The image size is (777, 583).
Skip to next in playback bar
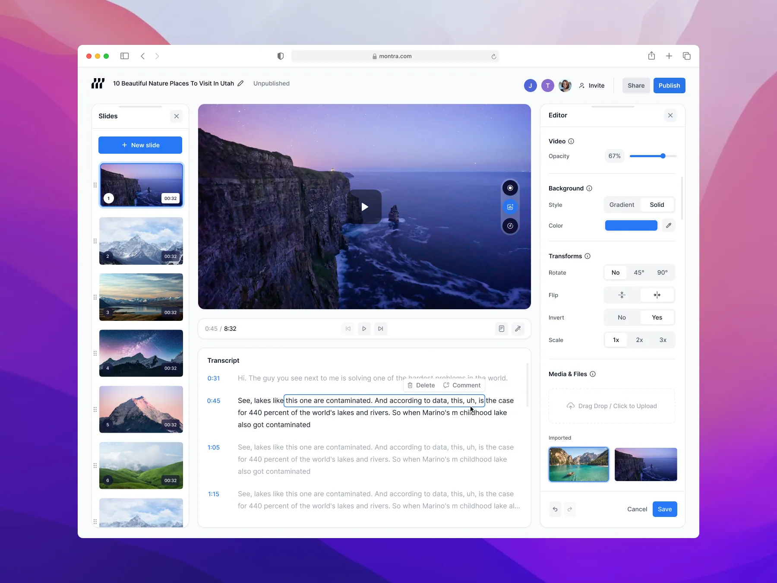pos(381,329)
